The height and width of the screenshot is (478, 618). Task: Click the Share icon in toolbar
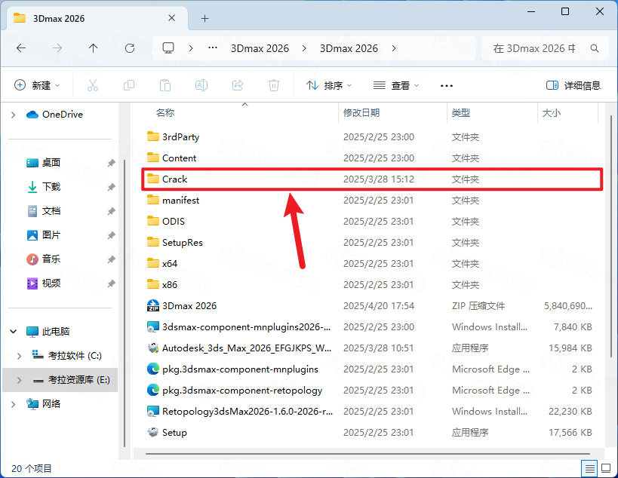238,85
